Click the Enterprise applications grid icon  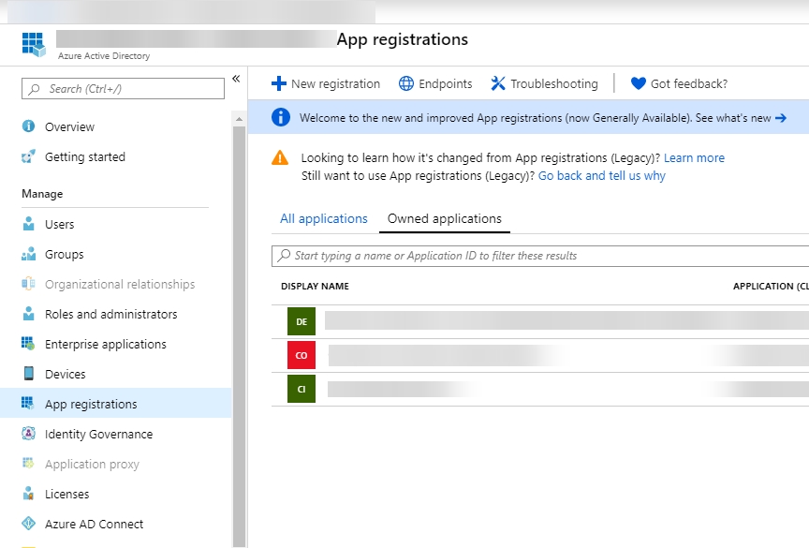click(28, 344)
